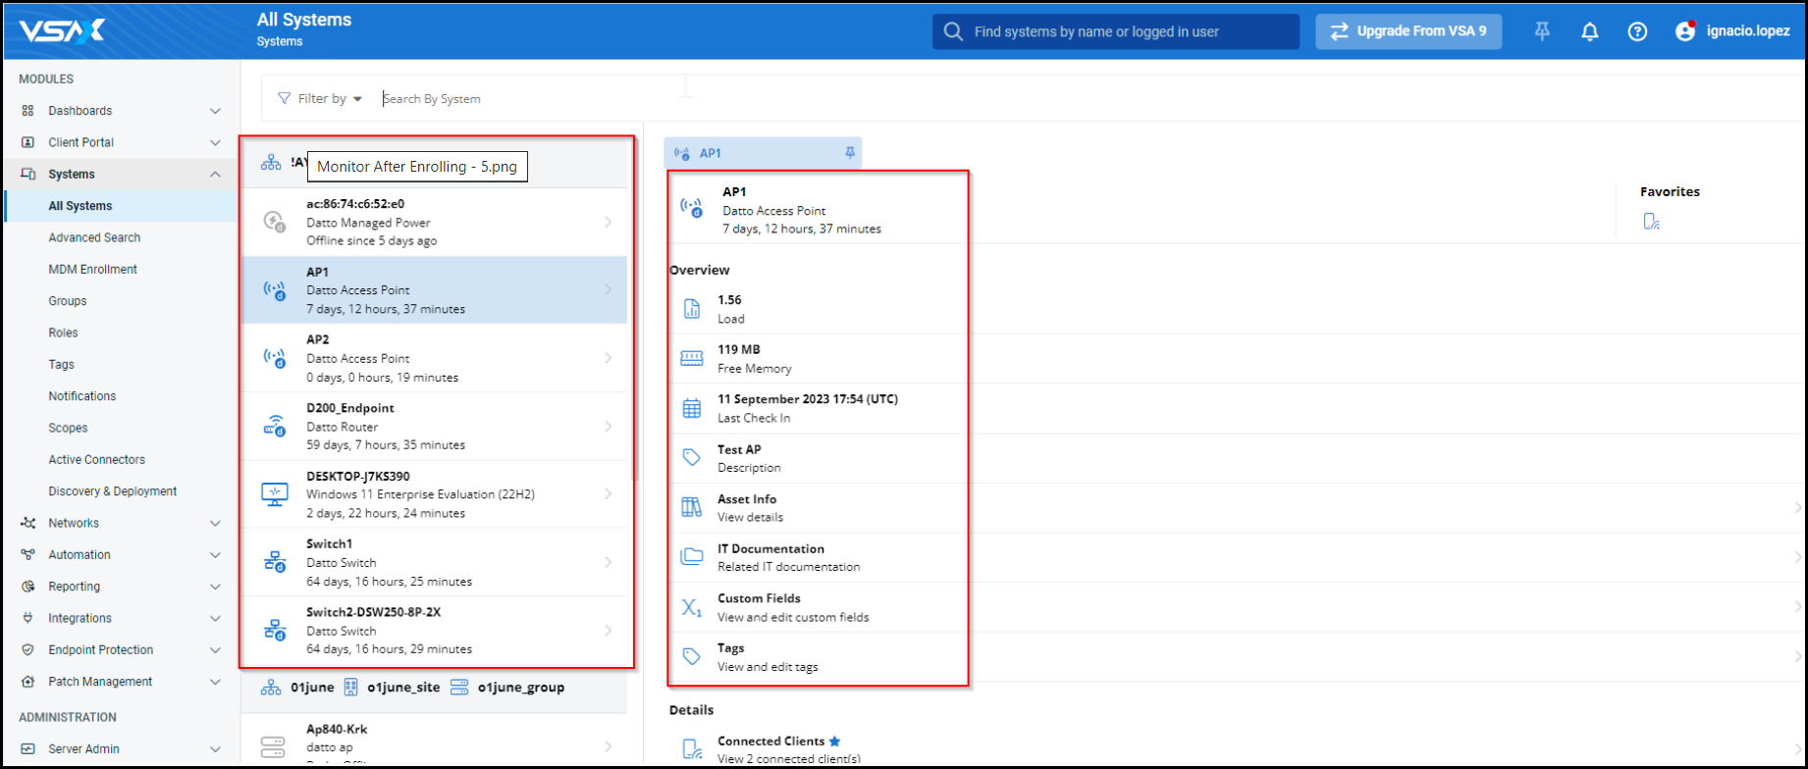Open the Notifications sidebar item
Image resolution: width=1808 pixels, height=769 pixels.
[82, 396]
